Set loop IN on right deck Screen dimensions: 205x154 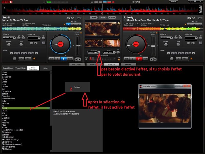tap(178, 59)
